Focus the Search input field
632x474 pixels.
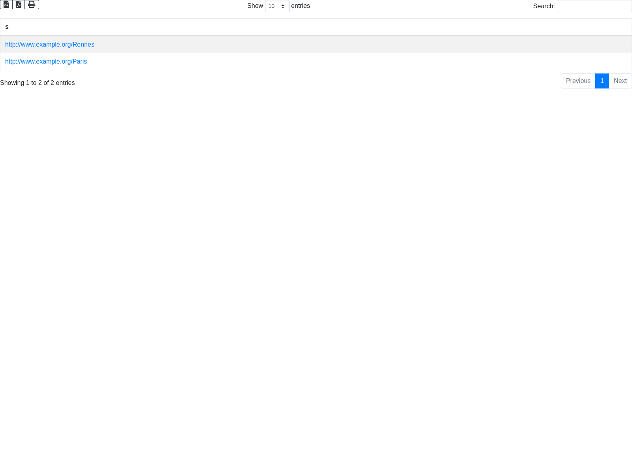pos(594,6)
